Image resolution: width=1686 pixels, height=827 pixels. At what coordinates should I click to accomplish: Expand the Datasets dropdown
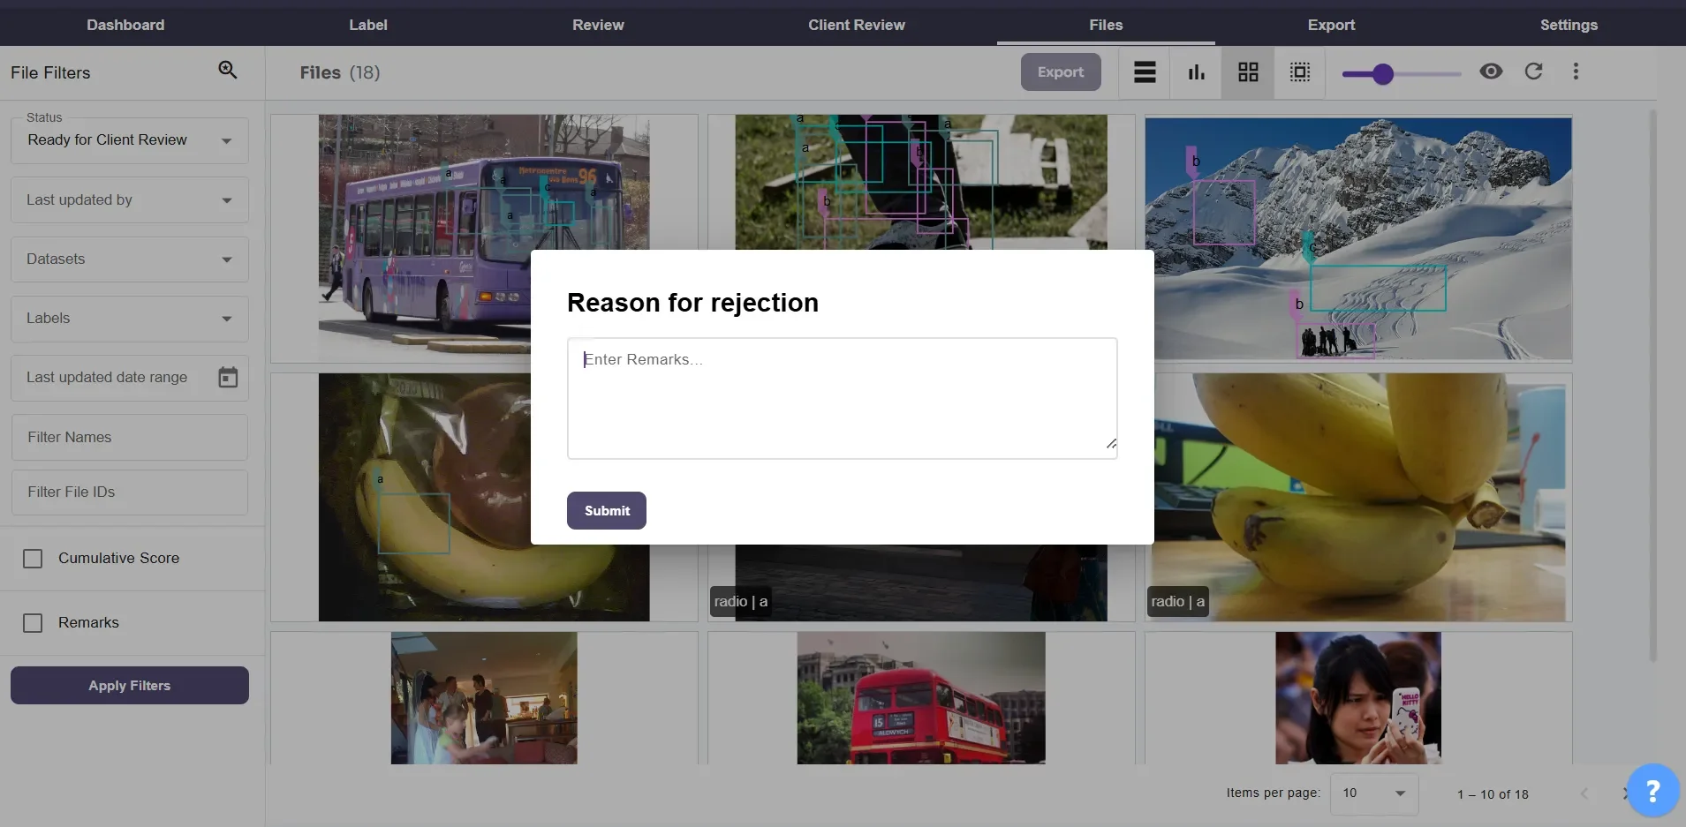[x=130, y=259]
